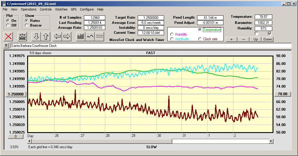Click the 'Each grid line = 0.346 secs/day' text
The width and height of the screenshot is (298, 156).
(x=50, y=147)
